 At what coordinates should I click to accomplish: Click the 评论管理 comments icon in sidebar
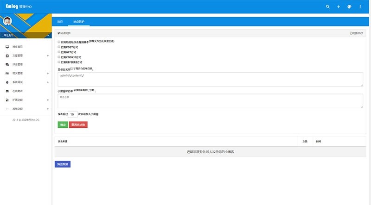coord(7,64)
